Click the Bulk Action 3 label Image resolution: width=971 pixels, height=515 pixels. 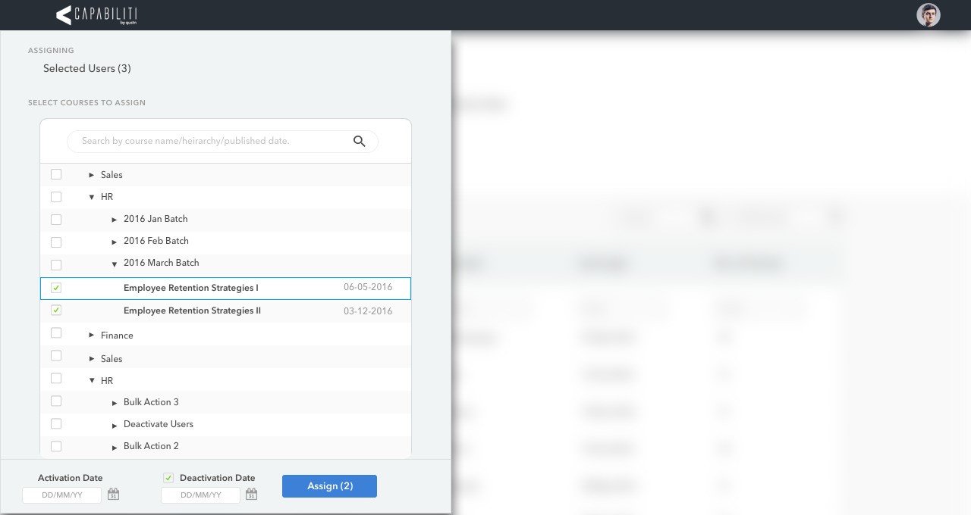point(151,402)
